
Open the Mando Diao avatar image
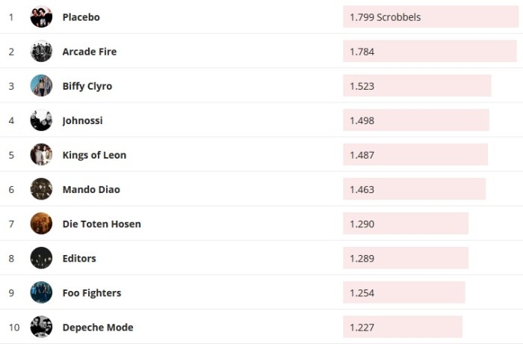pyautogui.click(x=41, y=188)
